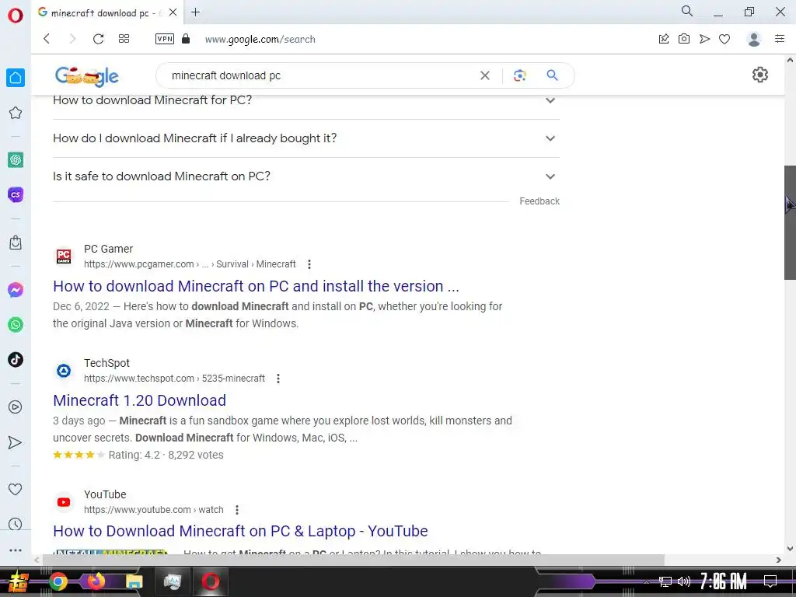The height and width of the screenshot is (597, 796).
Task: Click the pcgamer.com URL breadcrumb
Action: [x=190, y=264]
